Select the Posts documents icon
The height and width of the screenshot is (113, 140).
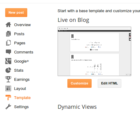tap(8, 34)
